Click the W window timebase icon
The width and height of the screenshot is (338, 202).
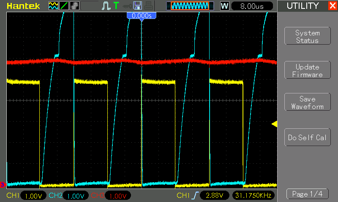[x=224, y=6]
